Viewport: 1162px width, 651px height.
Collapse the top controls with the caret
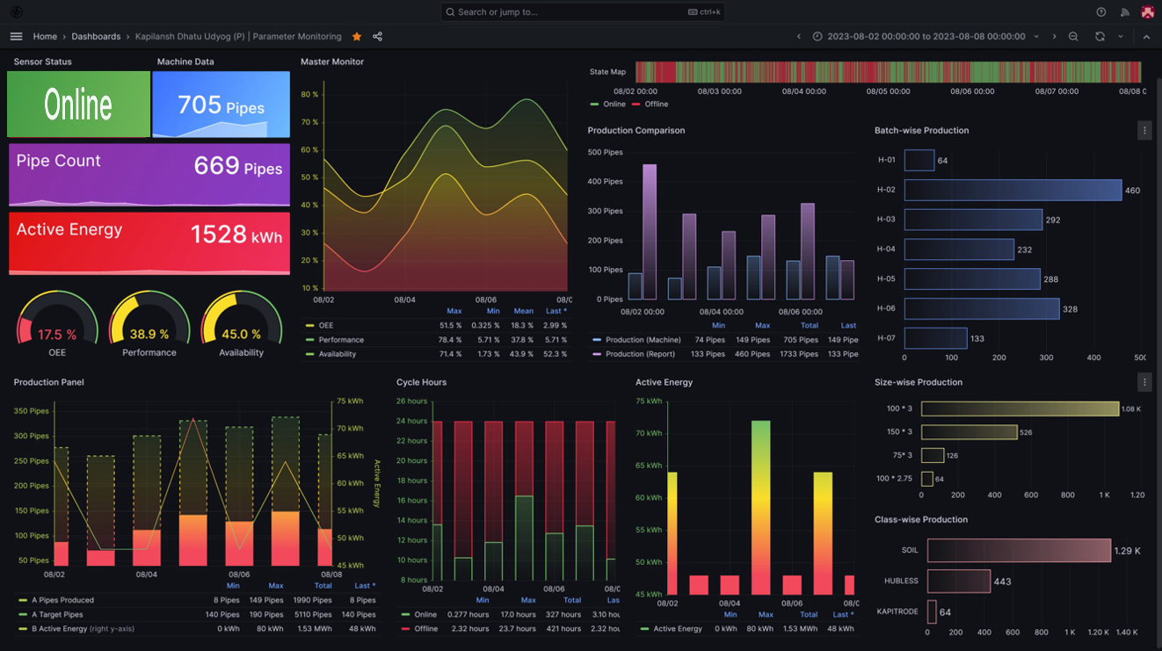click(1147, 36)
